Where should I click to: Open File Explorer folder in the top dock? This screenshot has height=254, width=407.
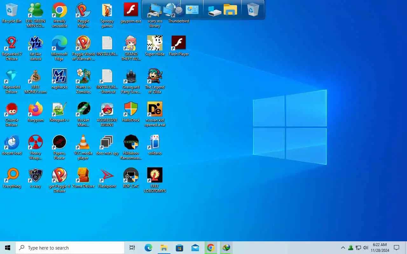click(x=230, y=10)
